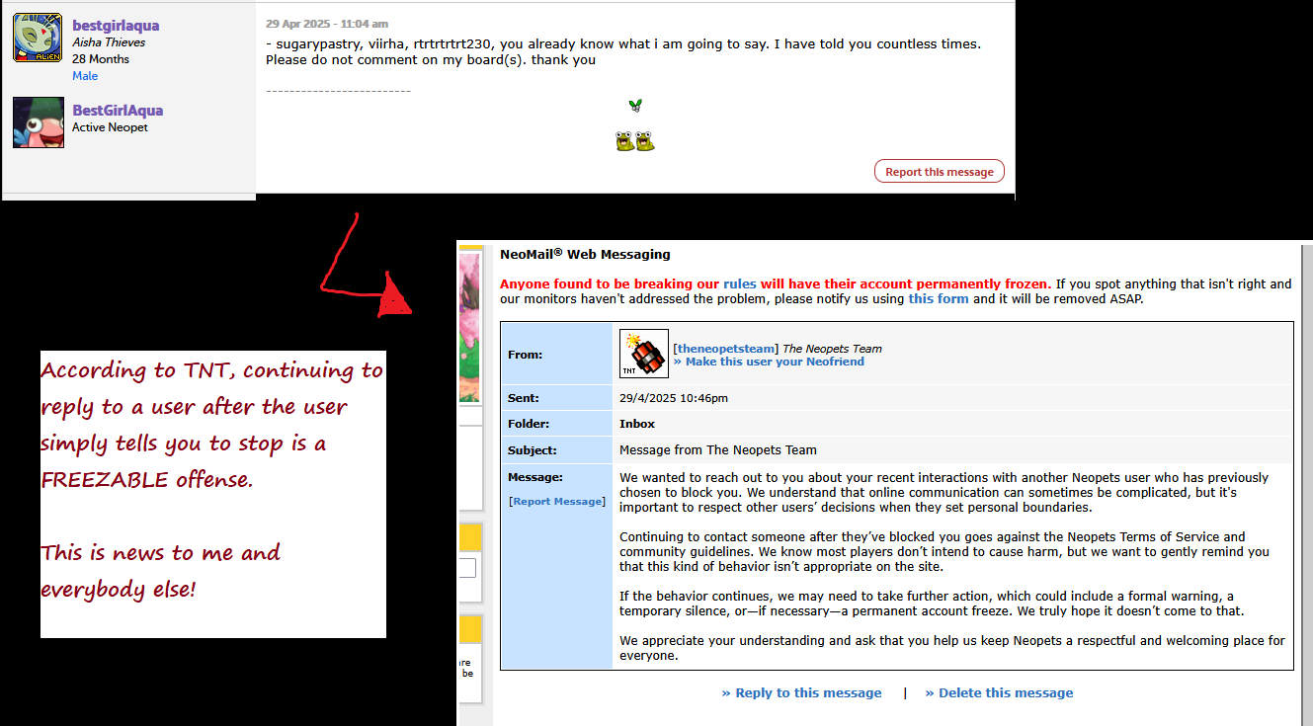Click the '[Report Message]' link in NeoMail
This screenshot has width=1313, height=726.
click(x=557, y=502)
